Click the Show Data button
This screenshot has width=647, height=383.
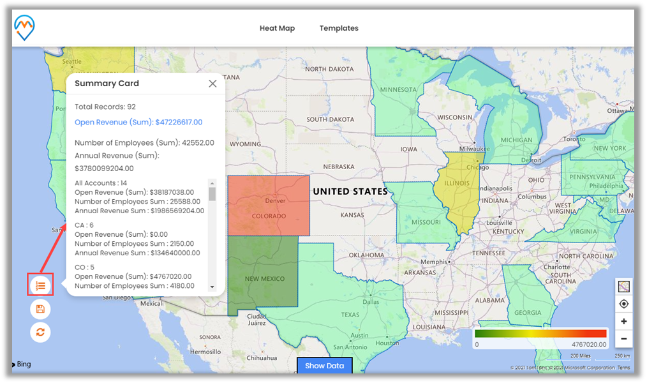point(324,366)
